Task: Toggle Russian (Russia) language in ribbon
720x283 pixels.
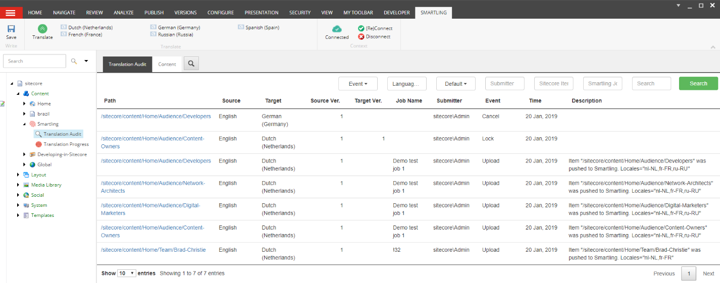Action: [172, 34]
